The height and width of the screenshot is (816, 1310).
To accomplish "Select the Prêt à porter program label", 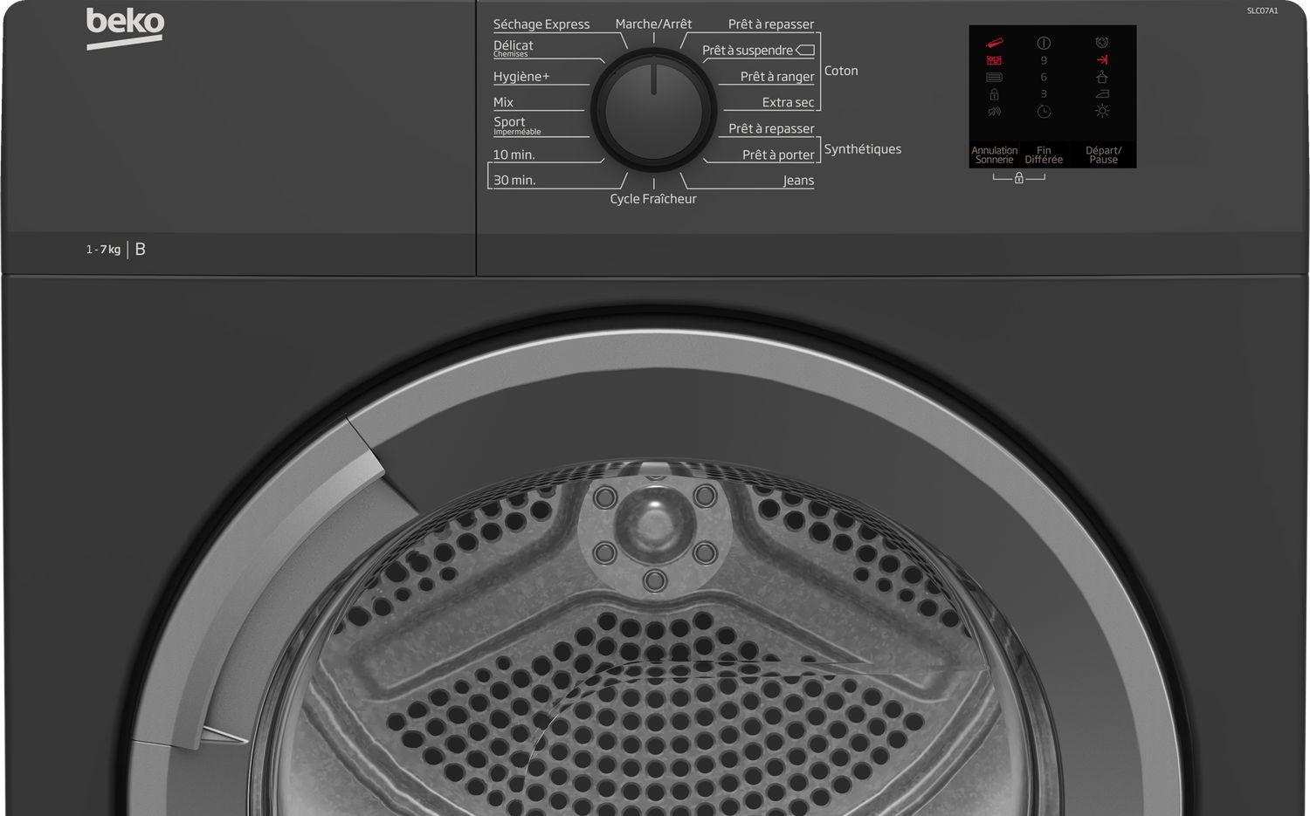I will coord(778,154).
